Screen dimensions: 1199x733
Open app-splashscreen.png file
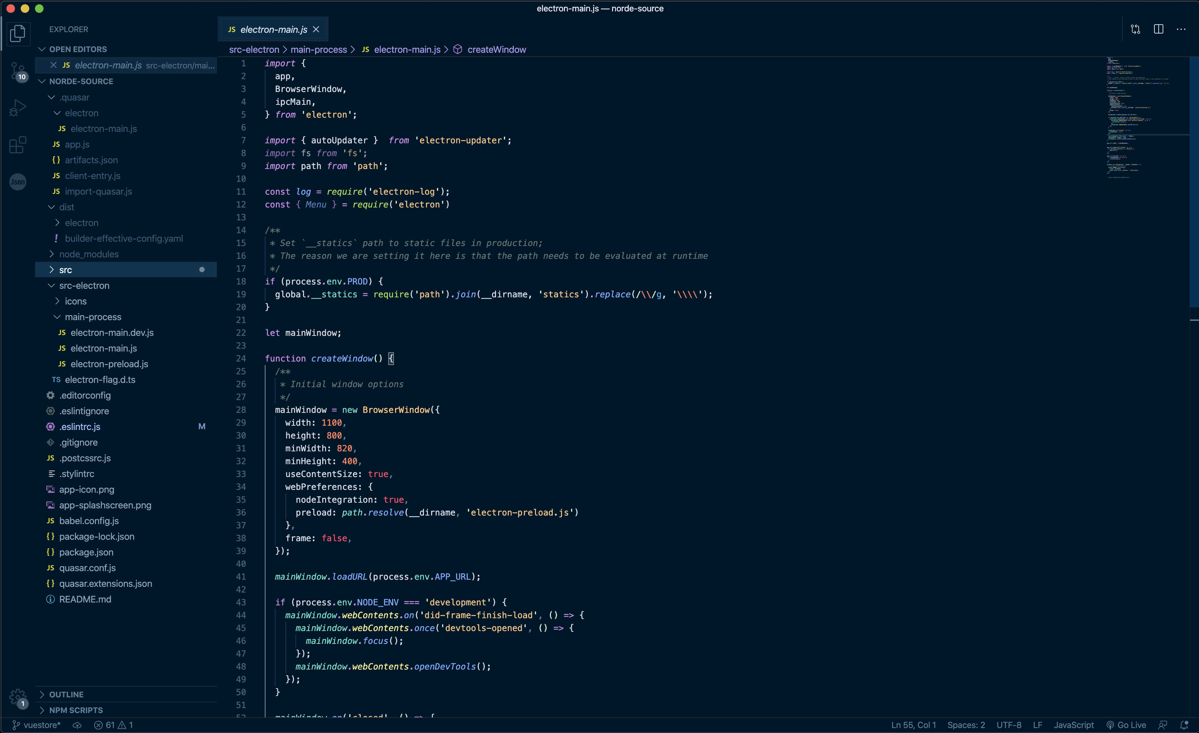126,505
